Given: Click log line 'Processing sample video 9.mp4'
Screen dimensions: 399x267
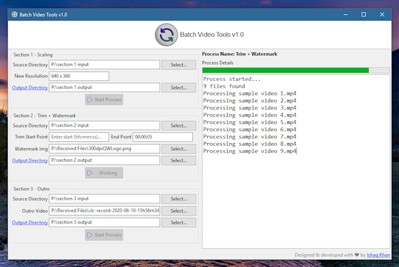Looking at the screenshot, I should tap(249, 151).
